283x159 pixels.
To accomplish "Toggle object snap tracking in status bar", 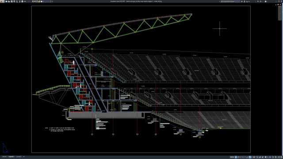I will (x=247, y=157).
